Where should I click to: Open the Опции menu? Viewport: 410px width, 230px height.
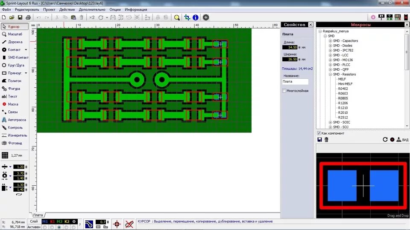coord(115,10)
